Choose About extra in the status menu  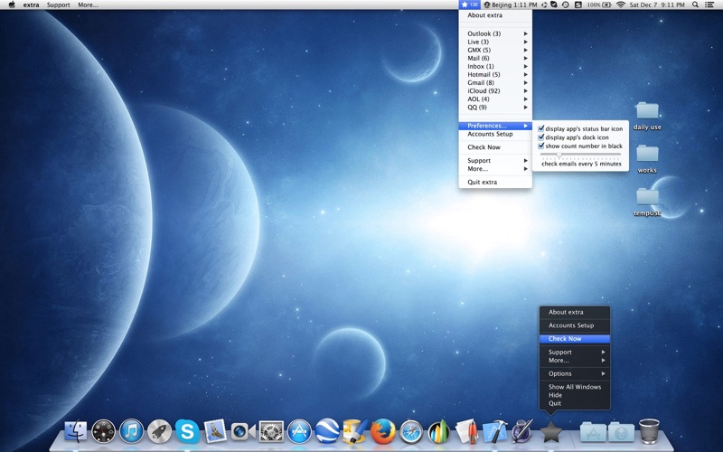click(x=495, y=15)
